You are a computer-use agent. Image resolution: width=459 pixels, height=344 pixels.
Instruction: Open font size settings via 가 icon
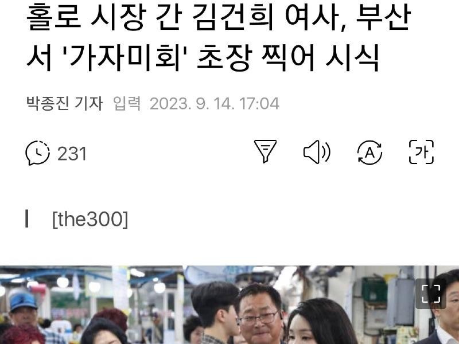(421, 152)
